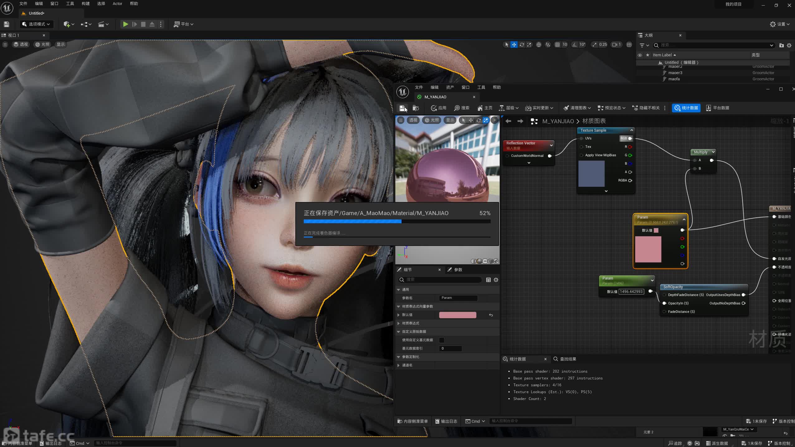Screen dimensions: 795x447
Task: Select the translate move tool in main viewport
Action: pyautogui.click(x=514, y=45)
